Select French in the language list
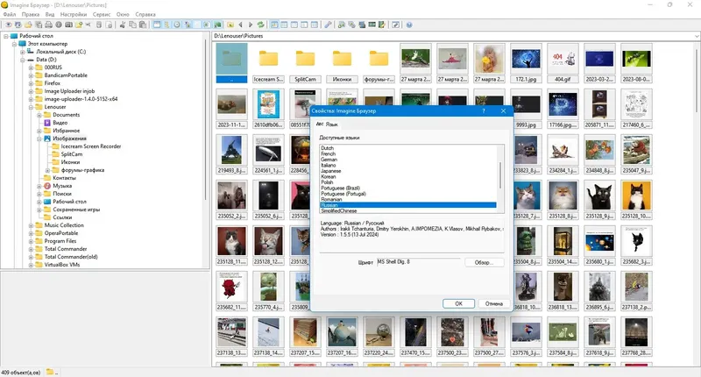The image size is (701, 377). [407, 153]
